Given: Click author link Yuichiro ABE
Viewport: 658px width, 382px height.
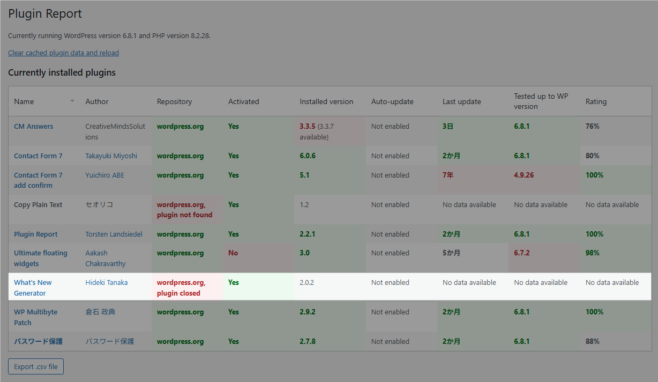Looking at the screenshot, I should point(105,175).
